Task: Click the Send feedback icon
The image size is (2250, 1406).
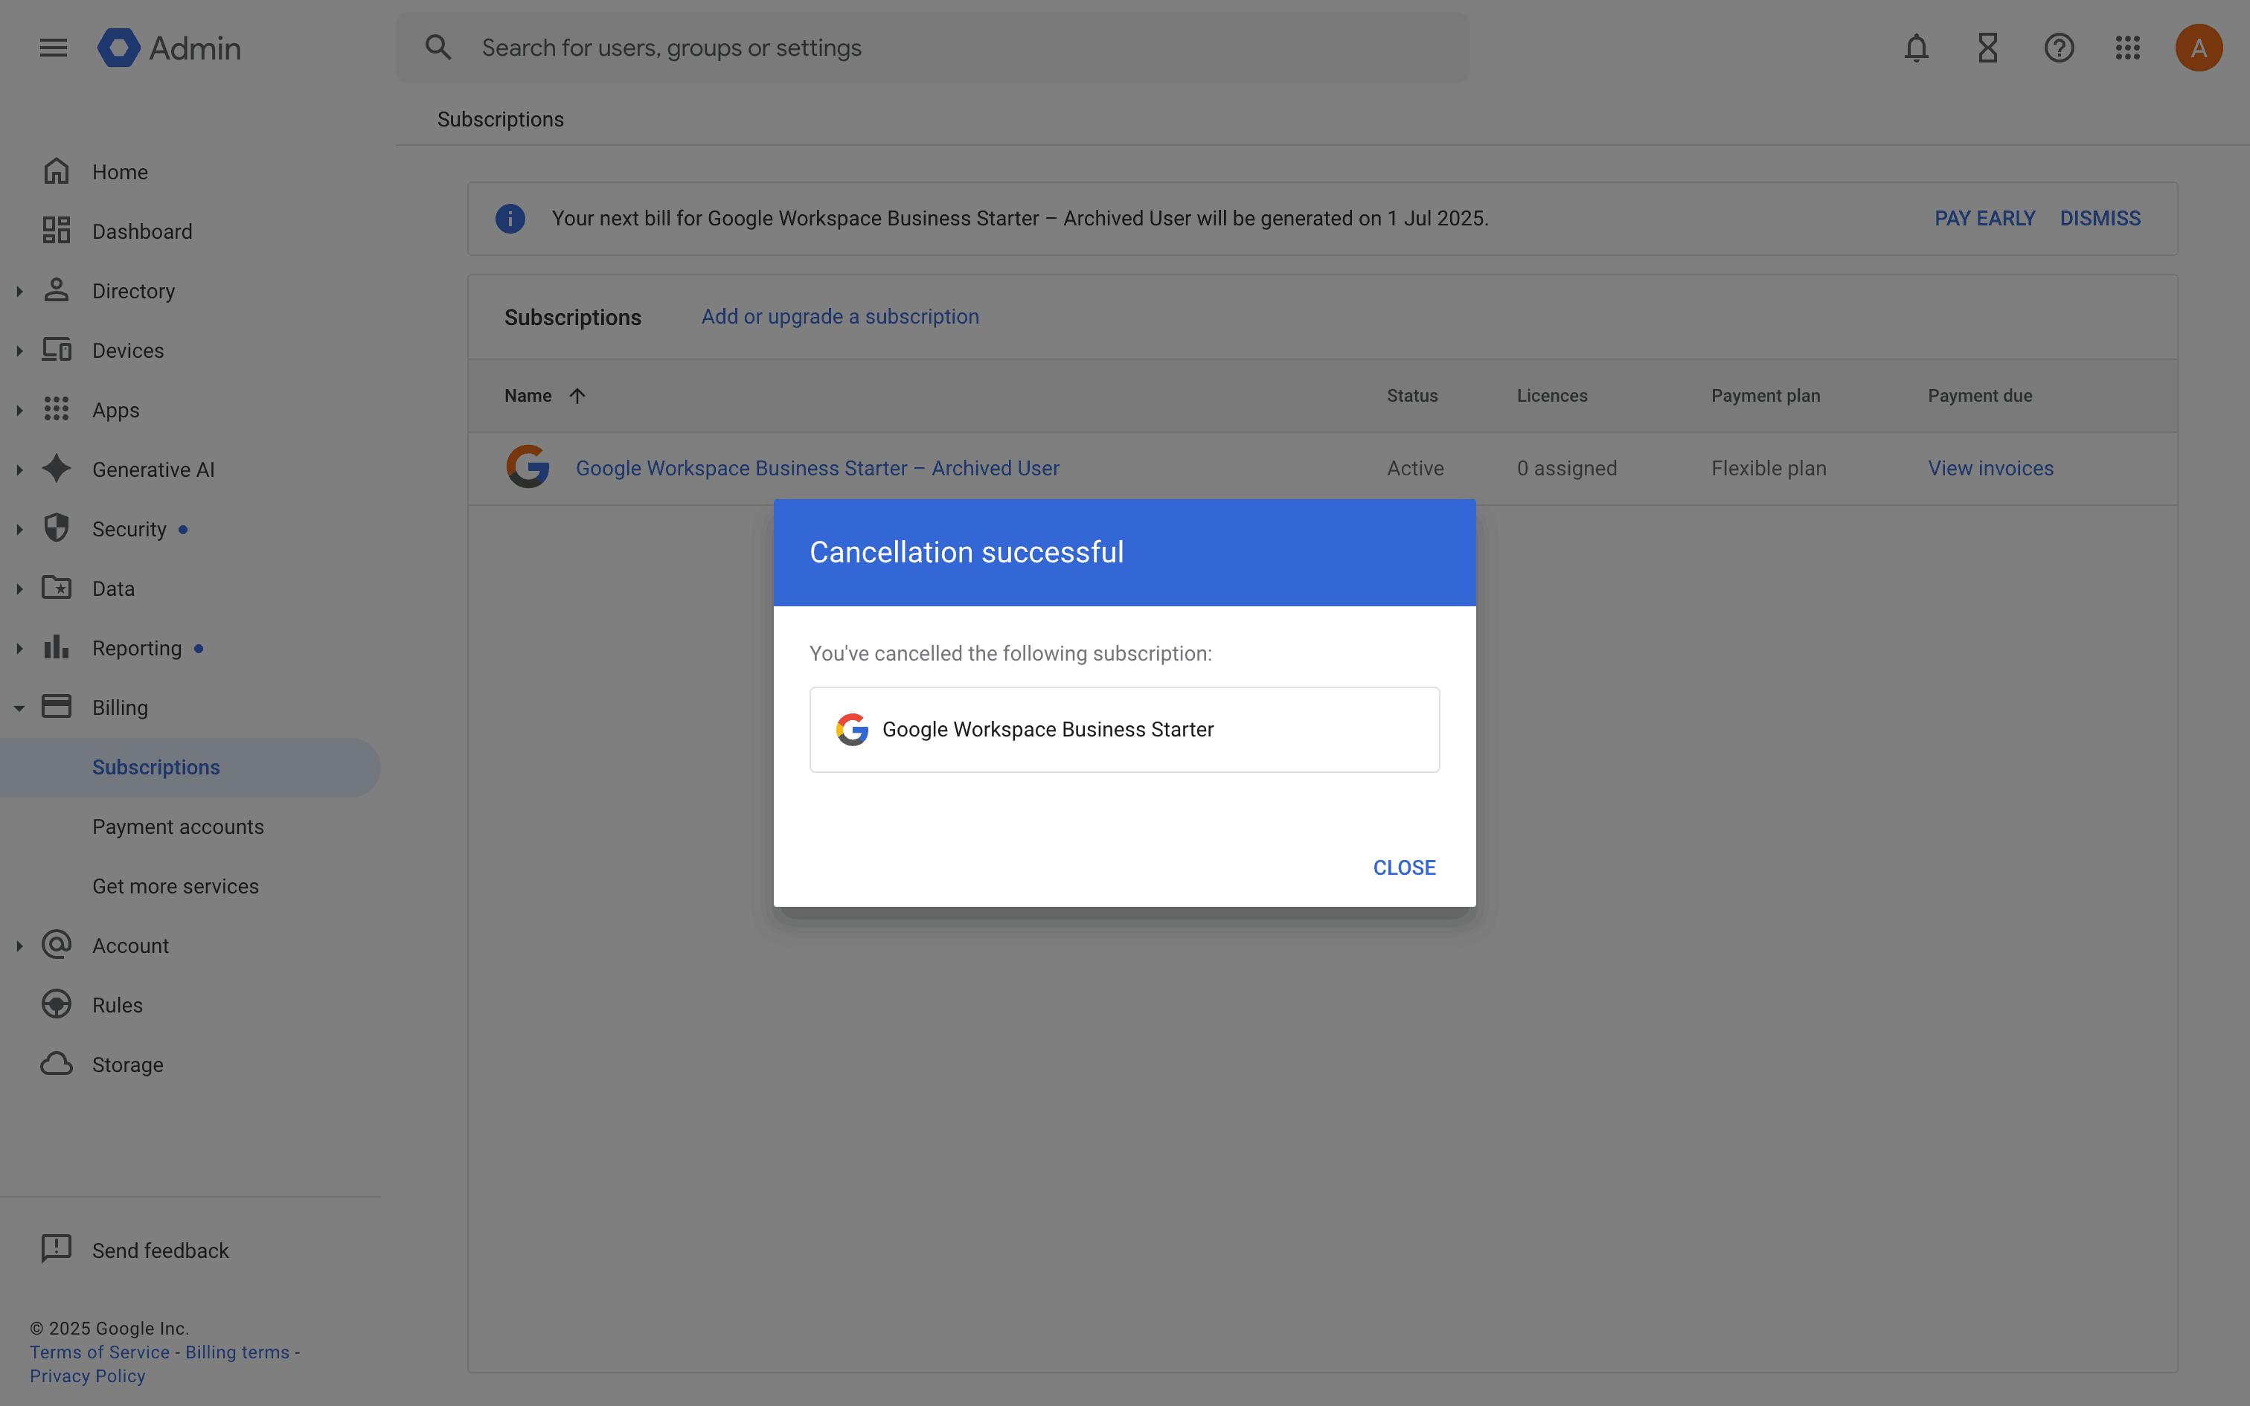Action: 57,1249
